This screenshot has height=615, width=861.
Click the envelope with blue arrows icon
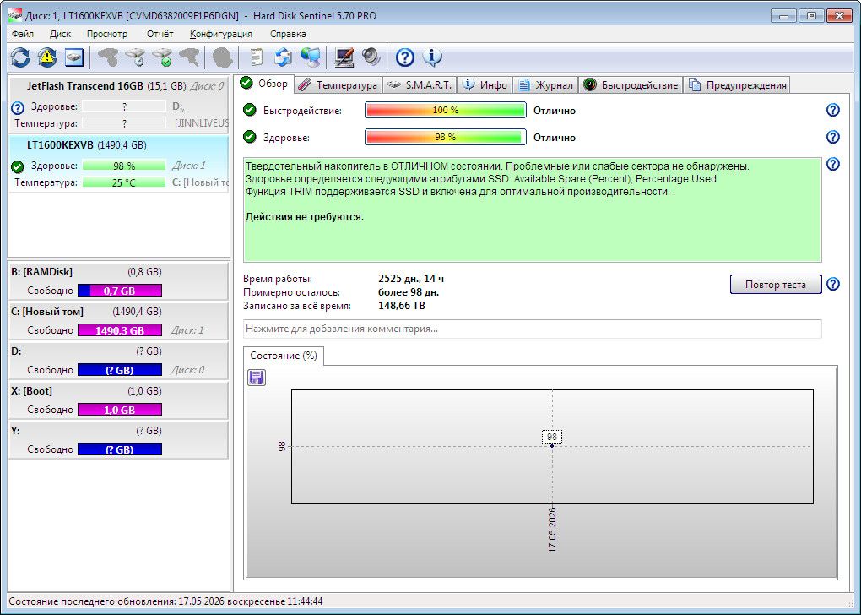pyautogui.click(x=284, y=57)
